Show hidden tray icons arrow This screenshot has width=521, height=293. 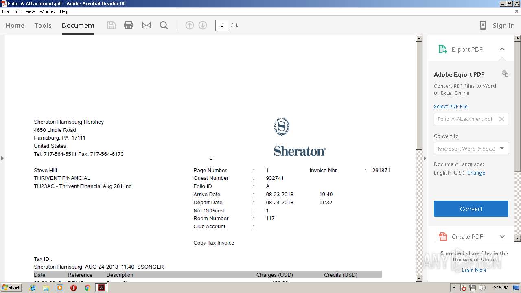pos(454,288)
